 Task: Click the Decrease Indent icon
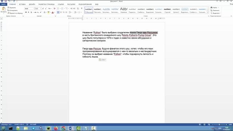point(71,9)
